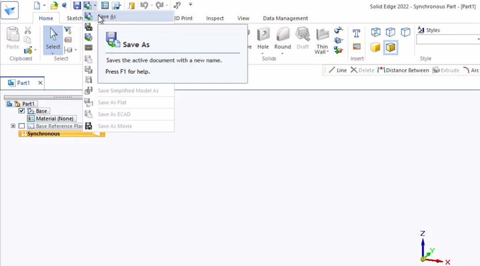Uncheck the Base coordinate system checkbox
The image size is (480, 266).
pos(21,111)
